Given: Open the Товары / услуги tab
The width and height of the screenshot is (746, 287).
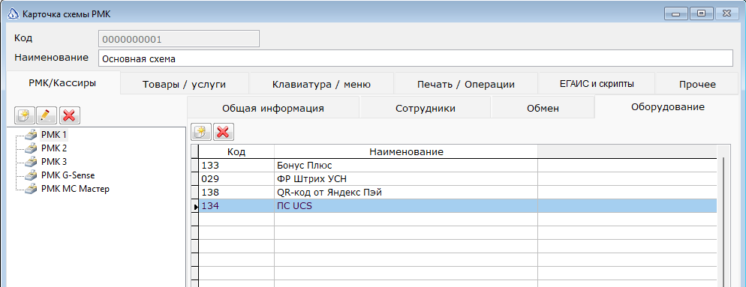Looking at the screenshot, I should 184,85.
